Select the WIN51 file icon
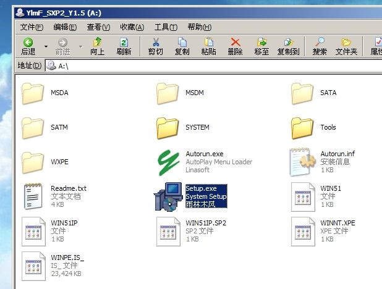The height and width of the screenshot is (289, 382). pyautogui.click(x=303, y=197)
